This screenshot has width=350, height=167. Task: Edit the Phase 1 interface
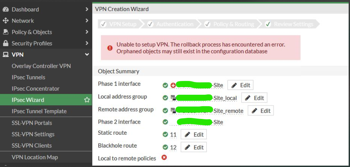click(x=240, y=85)
